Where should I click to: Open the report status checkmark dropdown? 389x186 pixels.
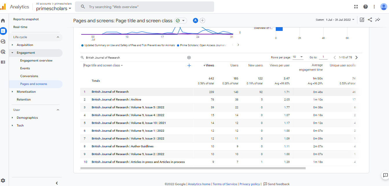tap(180, 21)
